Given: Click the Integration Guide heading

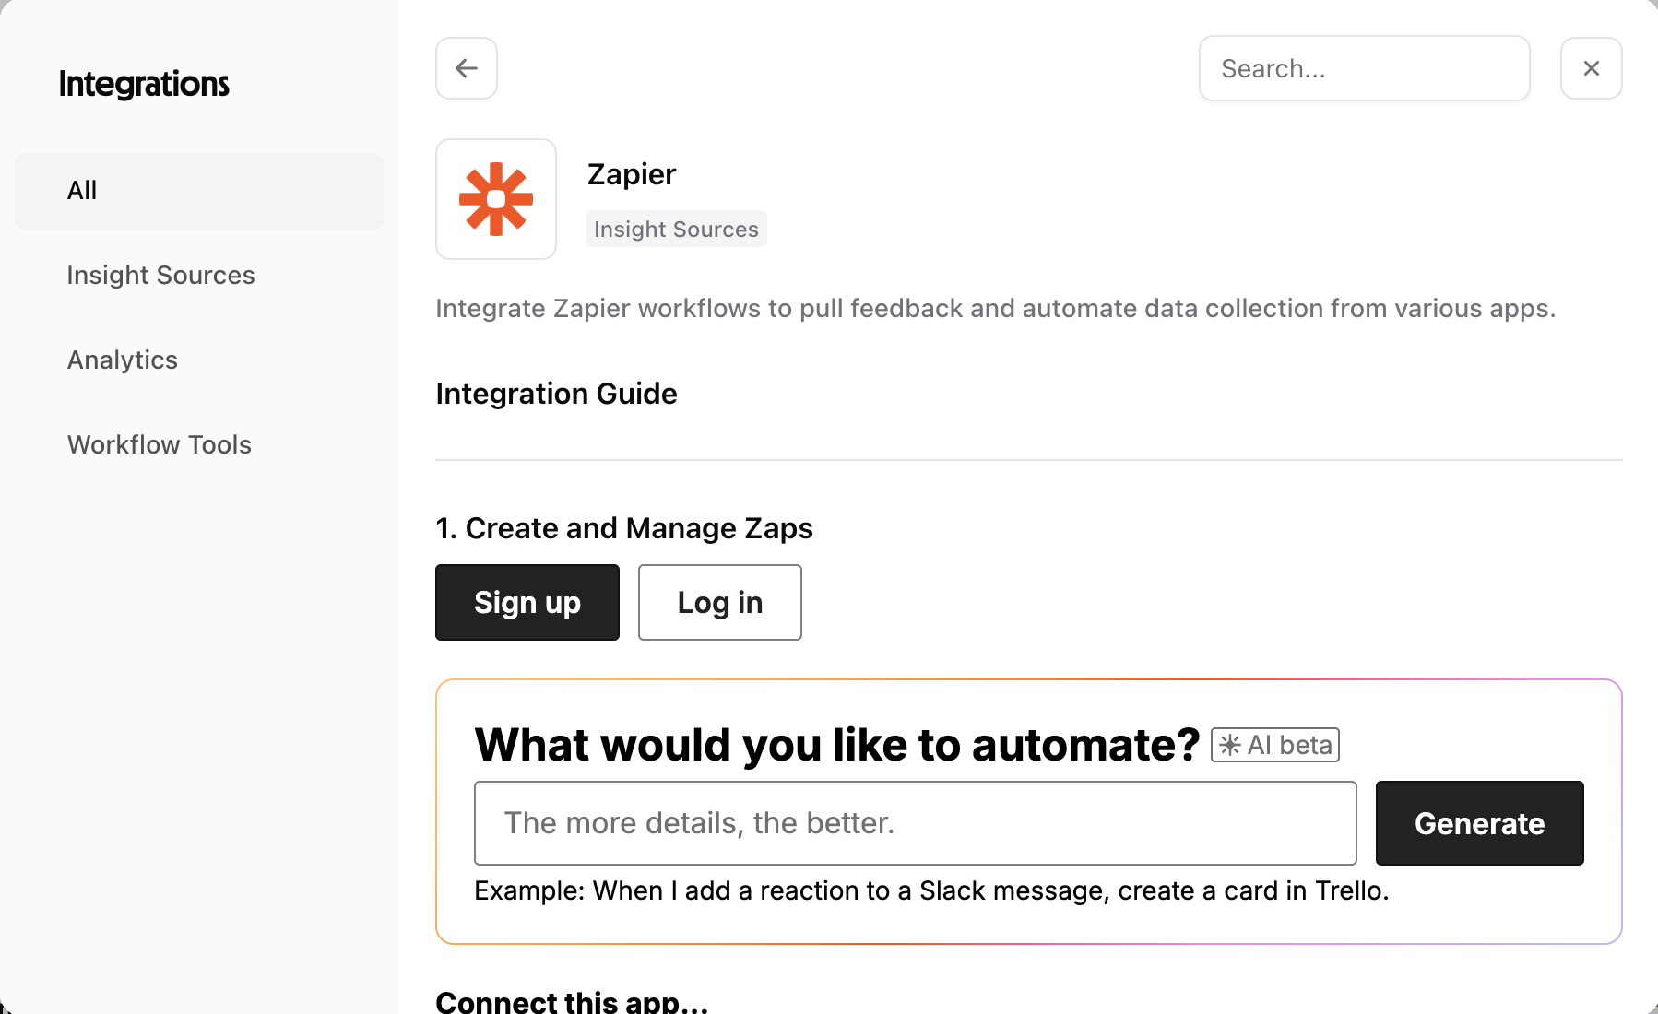Looking at the screenshot, I should (556, 394).
